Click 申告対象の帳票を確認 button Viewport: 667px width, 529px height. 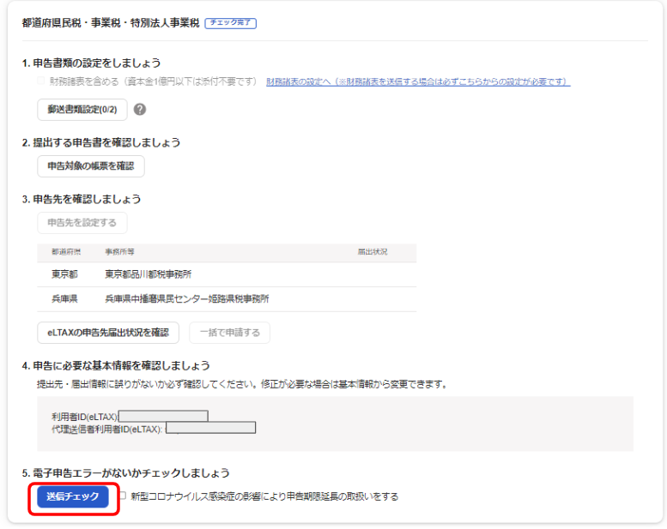(91, 166)
